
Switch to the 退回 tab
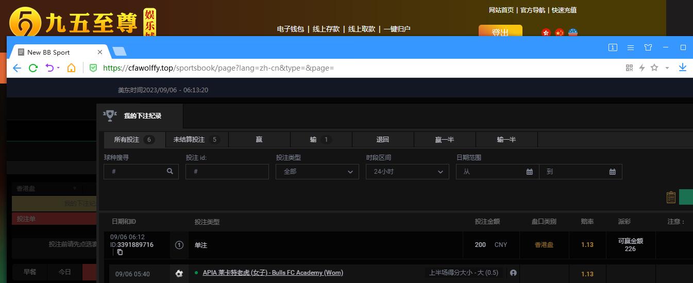(383, 140)
